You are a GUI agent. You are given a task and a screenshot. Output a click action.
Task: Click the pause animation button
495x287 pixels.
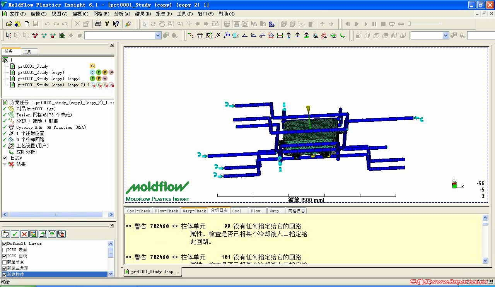click(374, 24)
